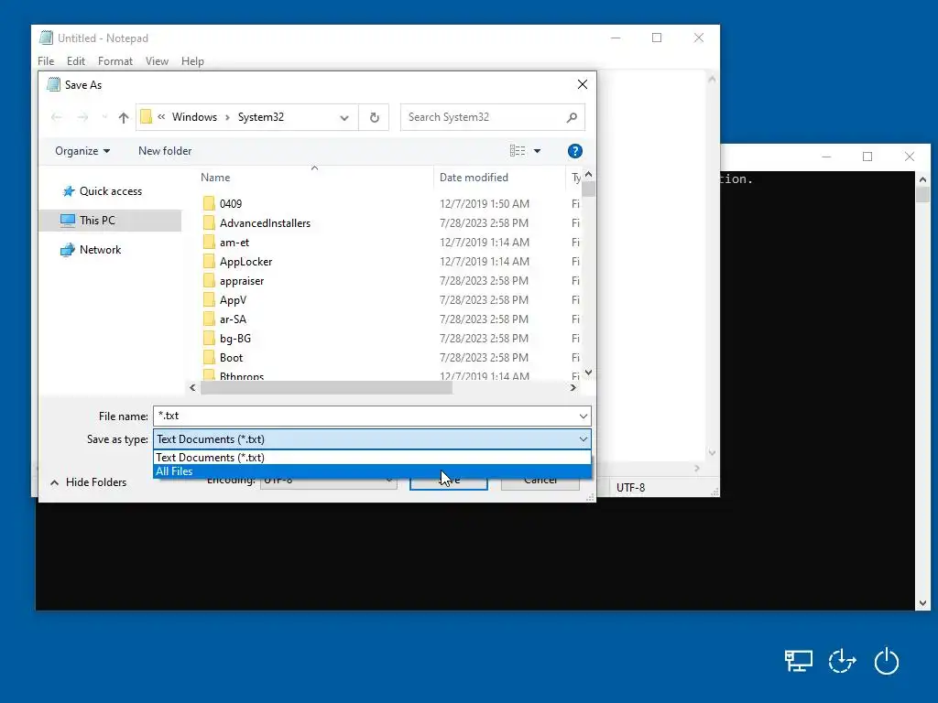Click the file list vertical scroll down arrow
Screen dimensions: 938x703
[588, 373]
